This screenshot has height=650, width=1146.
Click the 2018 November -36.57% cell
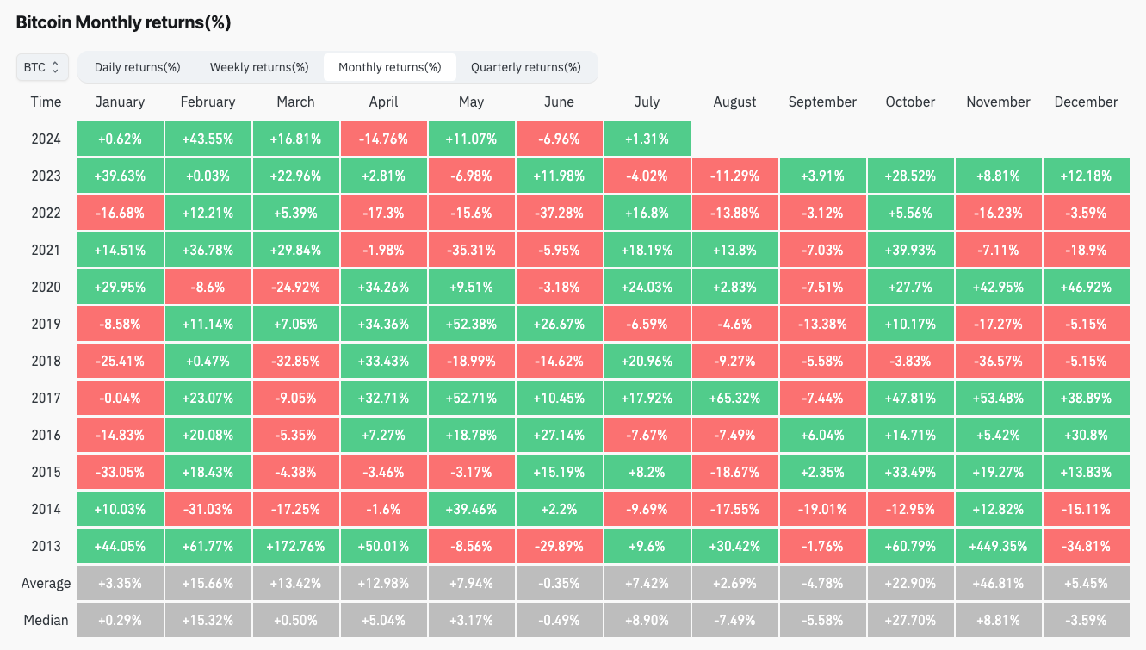(998, 361)
